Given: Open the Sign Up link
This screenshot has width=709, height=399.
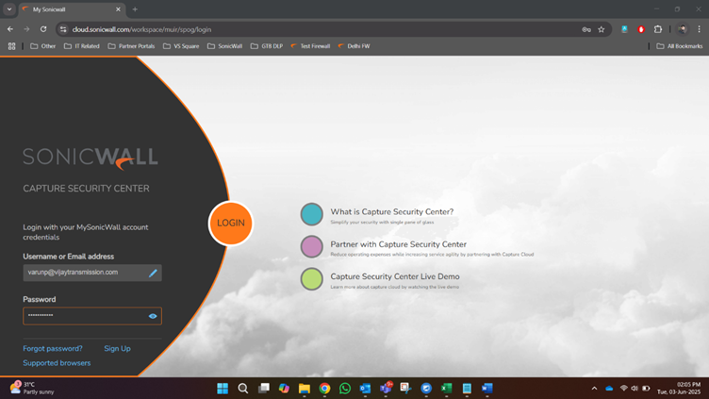Looking at the screenshot, I should [x=117, y=348].
